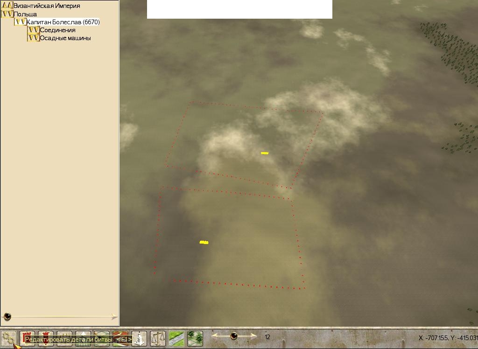This screenshot has height=349, width=478.
Task: Click the right arrow of the toolbar slider
Action: click(x=254, y=335)
